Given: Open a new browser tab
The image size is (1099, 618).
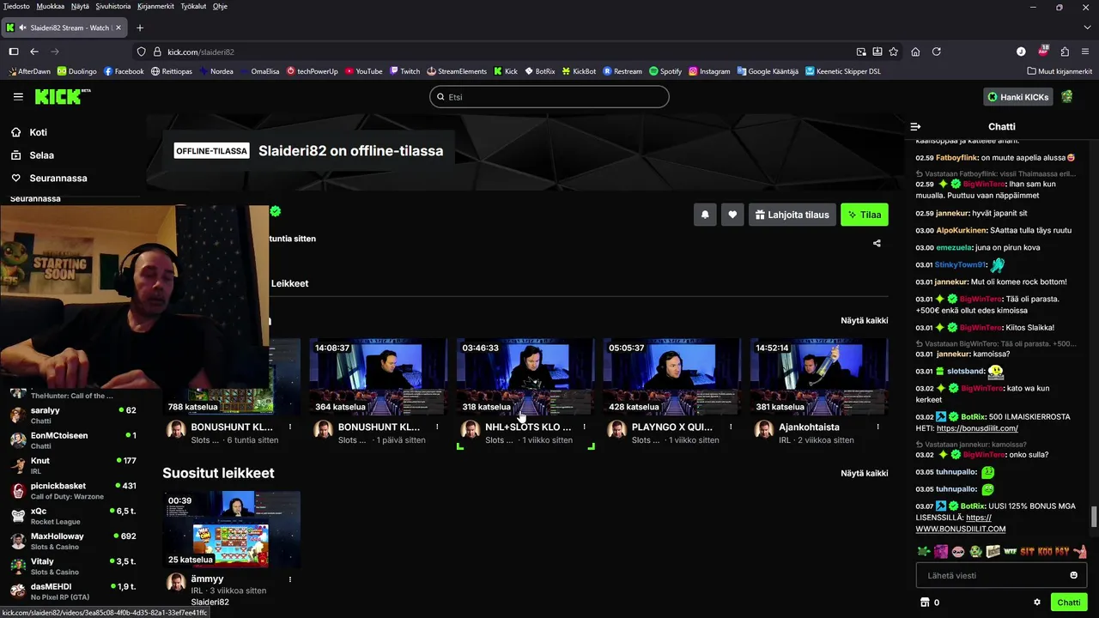Looking at the screenshot, I should [x=140, y=27].
